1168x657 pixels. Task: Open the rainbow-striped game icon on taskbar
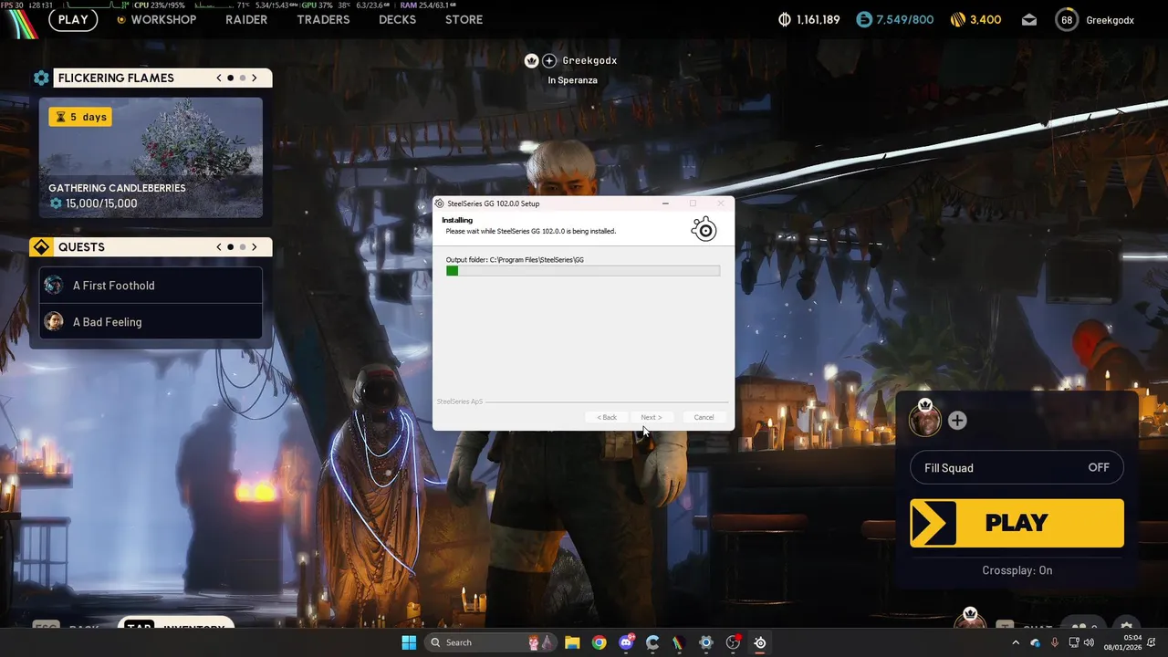point(679,642)
